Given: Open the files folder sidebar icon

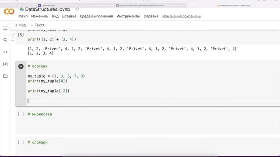Looking at the screenshot, I should (x=5, y=76).
